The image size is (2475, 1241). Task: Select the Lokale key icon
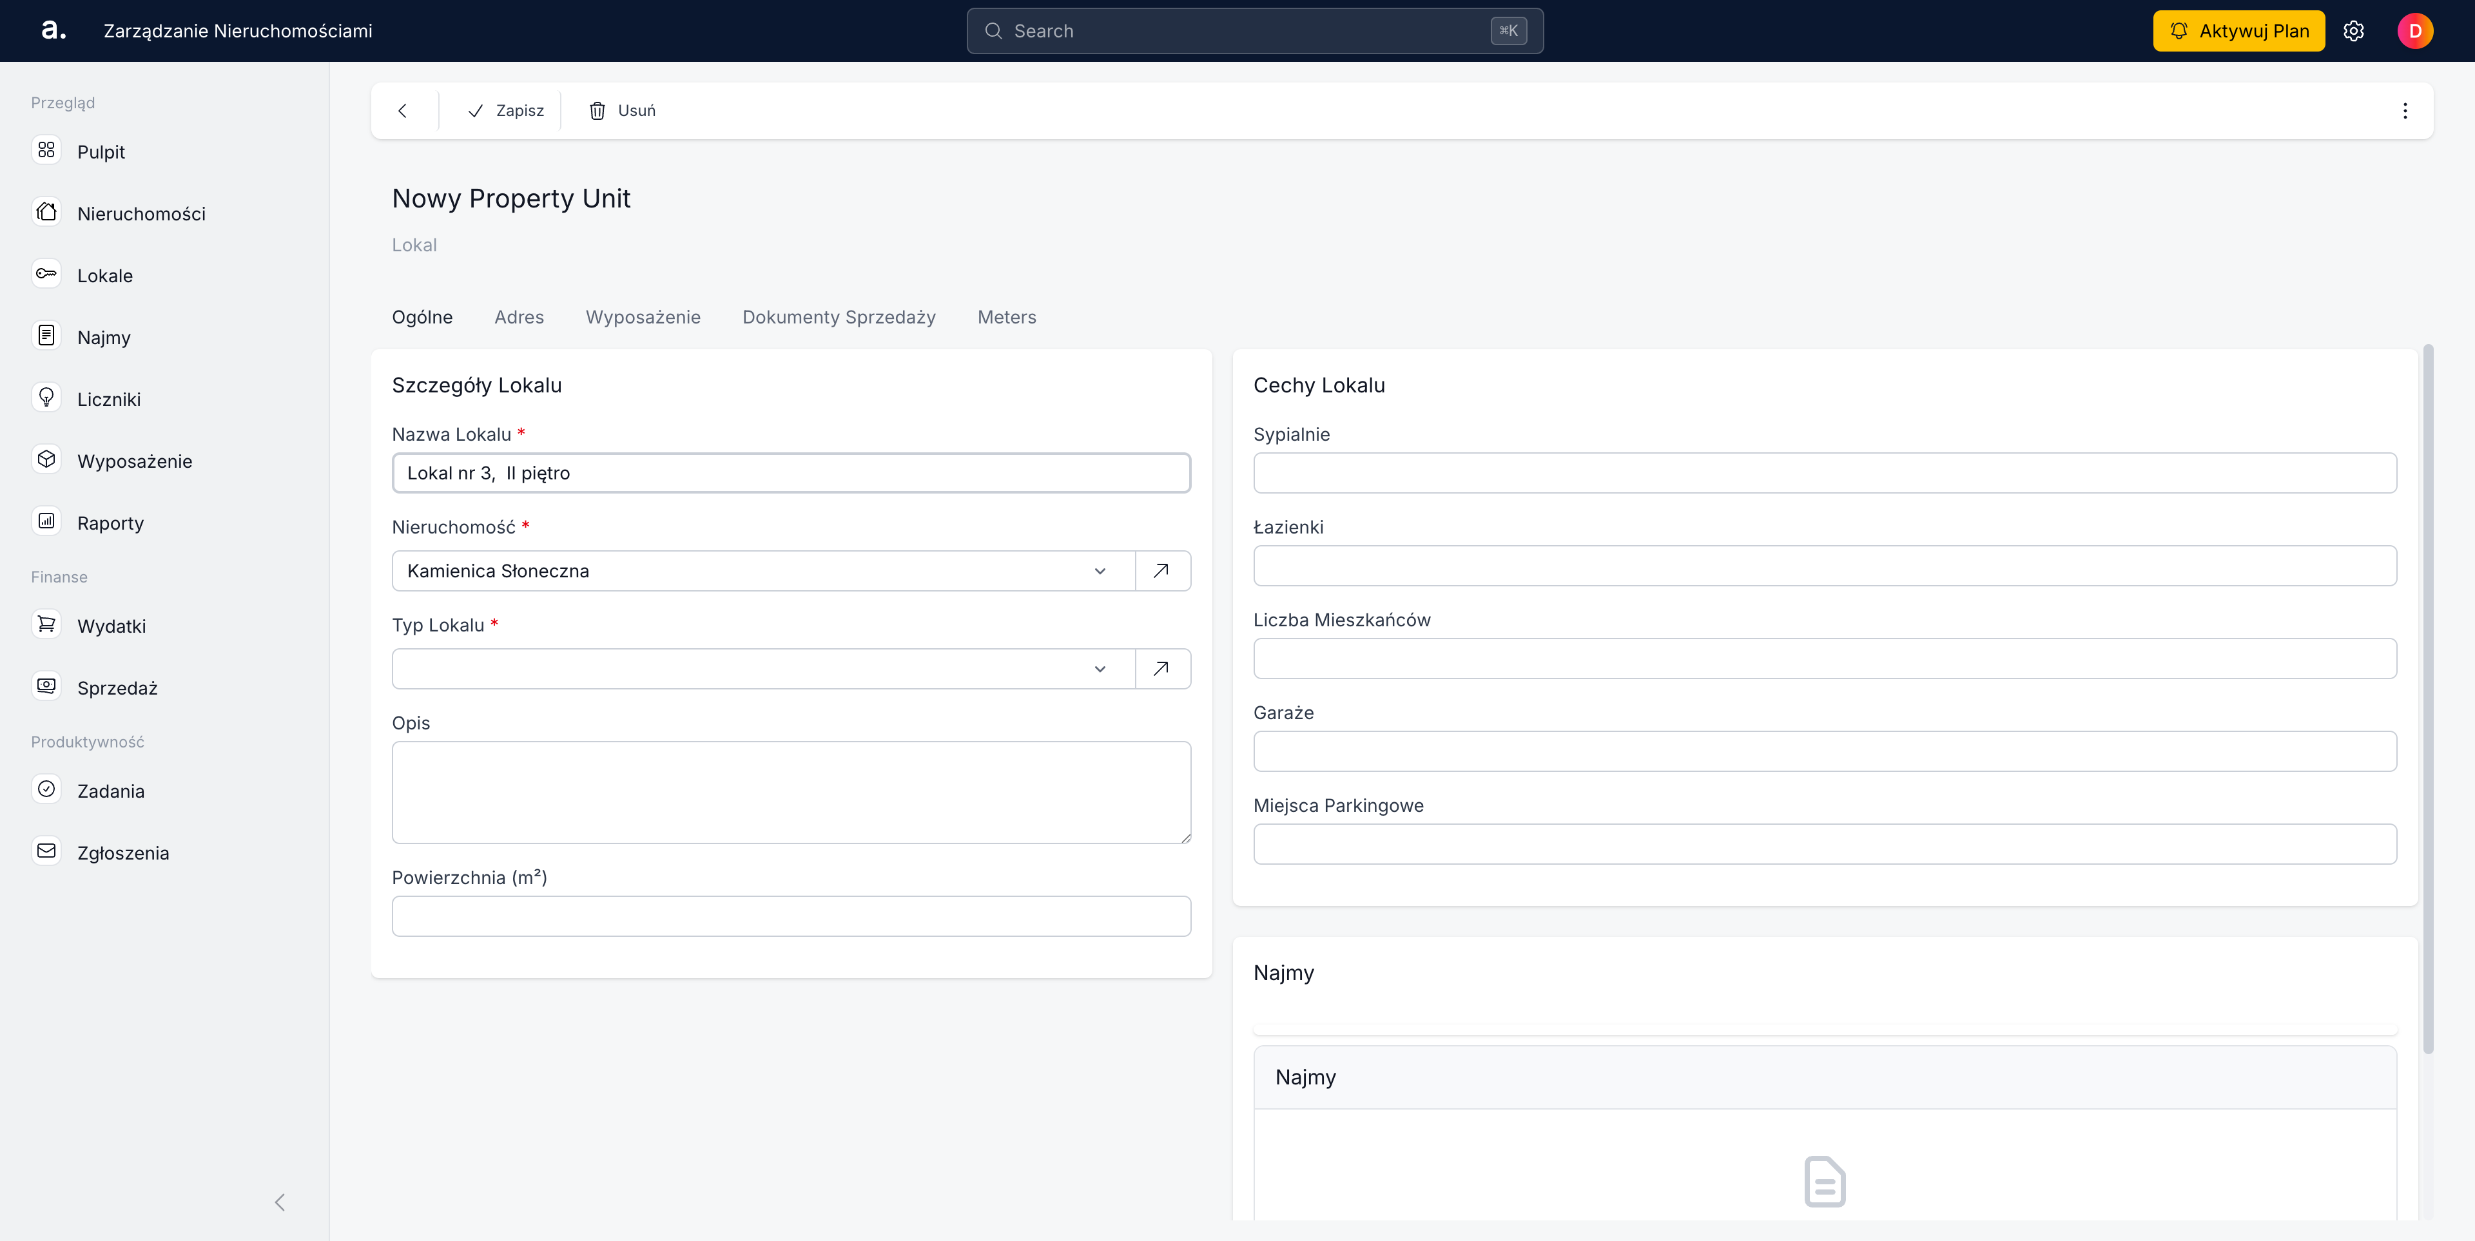[x=46, y=274]
